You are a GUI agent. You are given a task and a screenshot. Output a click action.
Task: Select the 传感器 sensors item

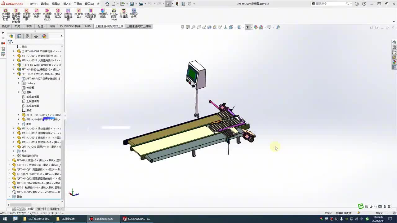(x=30, y=88)
